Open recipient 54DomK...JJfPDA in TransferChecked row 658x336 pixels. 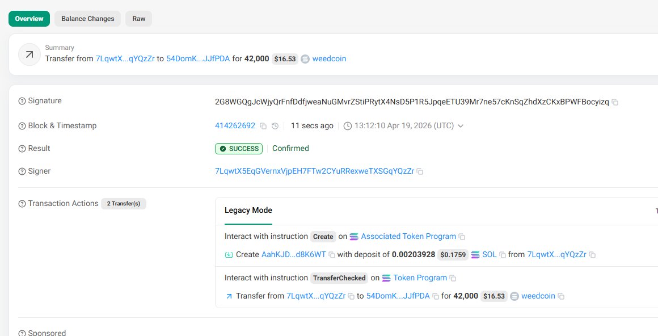coord(398,296)
